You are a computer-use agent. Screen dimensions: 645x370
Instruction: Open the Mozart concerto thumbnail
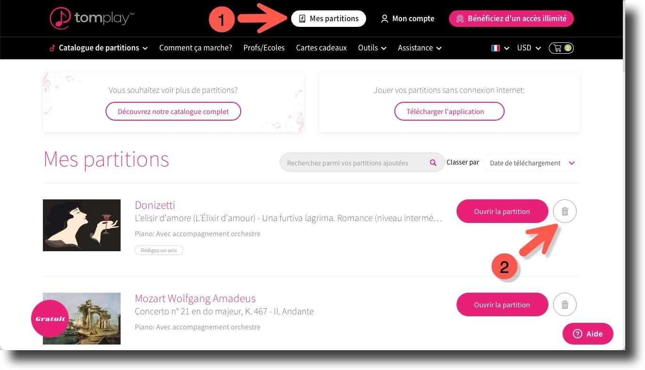[x=82, y=319]
